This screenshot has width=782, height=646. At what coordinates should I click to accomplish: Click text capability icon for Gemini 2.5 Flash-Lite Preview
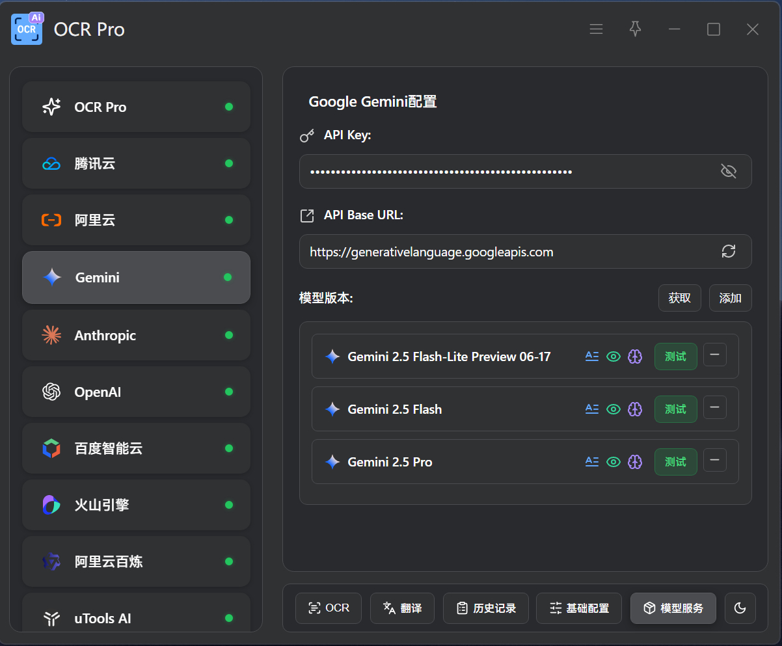[592, 356]
